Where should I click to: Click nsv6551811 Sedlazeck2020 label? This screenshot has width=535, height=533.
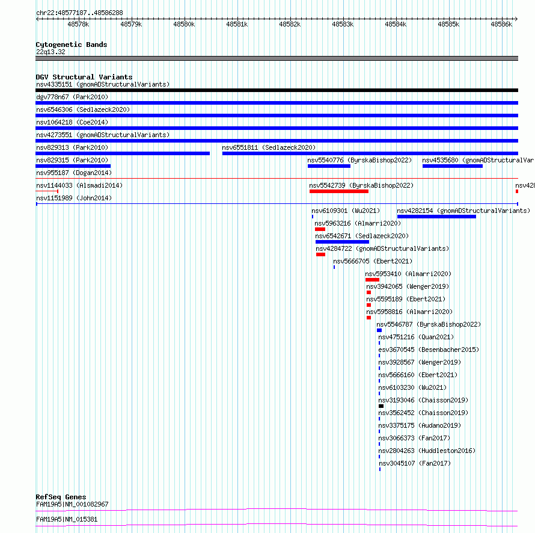(x=269, y=147)
